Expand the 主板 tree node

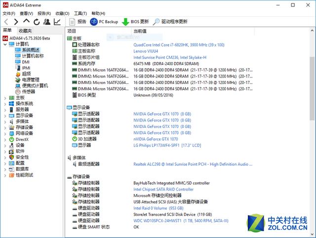click(x=5, y=98)
